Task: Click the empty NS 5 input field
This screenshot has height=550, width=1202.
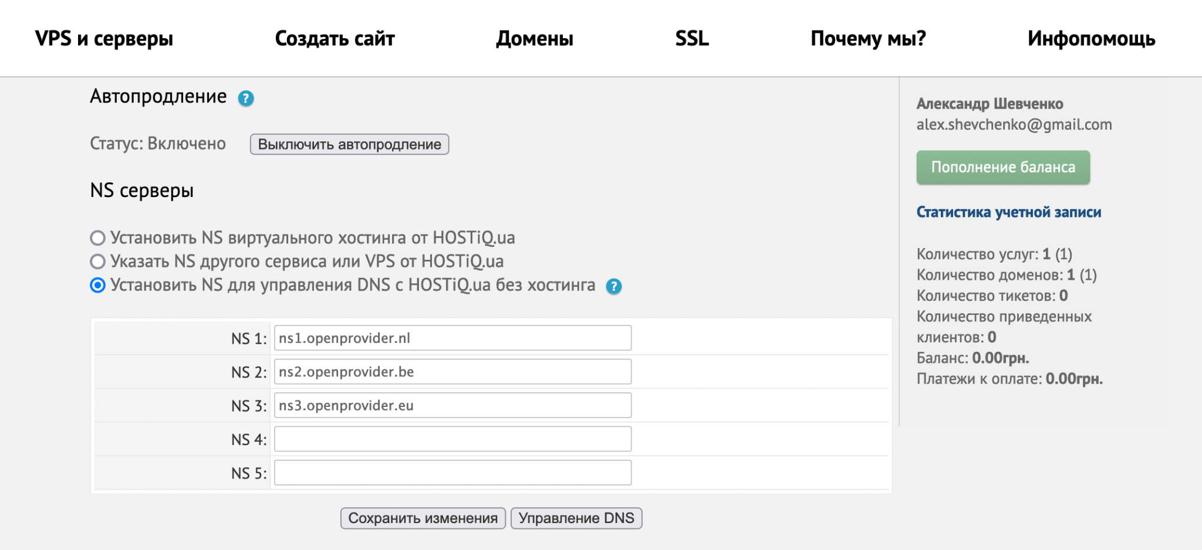Action: [x=452, y=472]
